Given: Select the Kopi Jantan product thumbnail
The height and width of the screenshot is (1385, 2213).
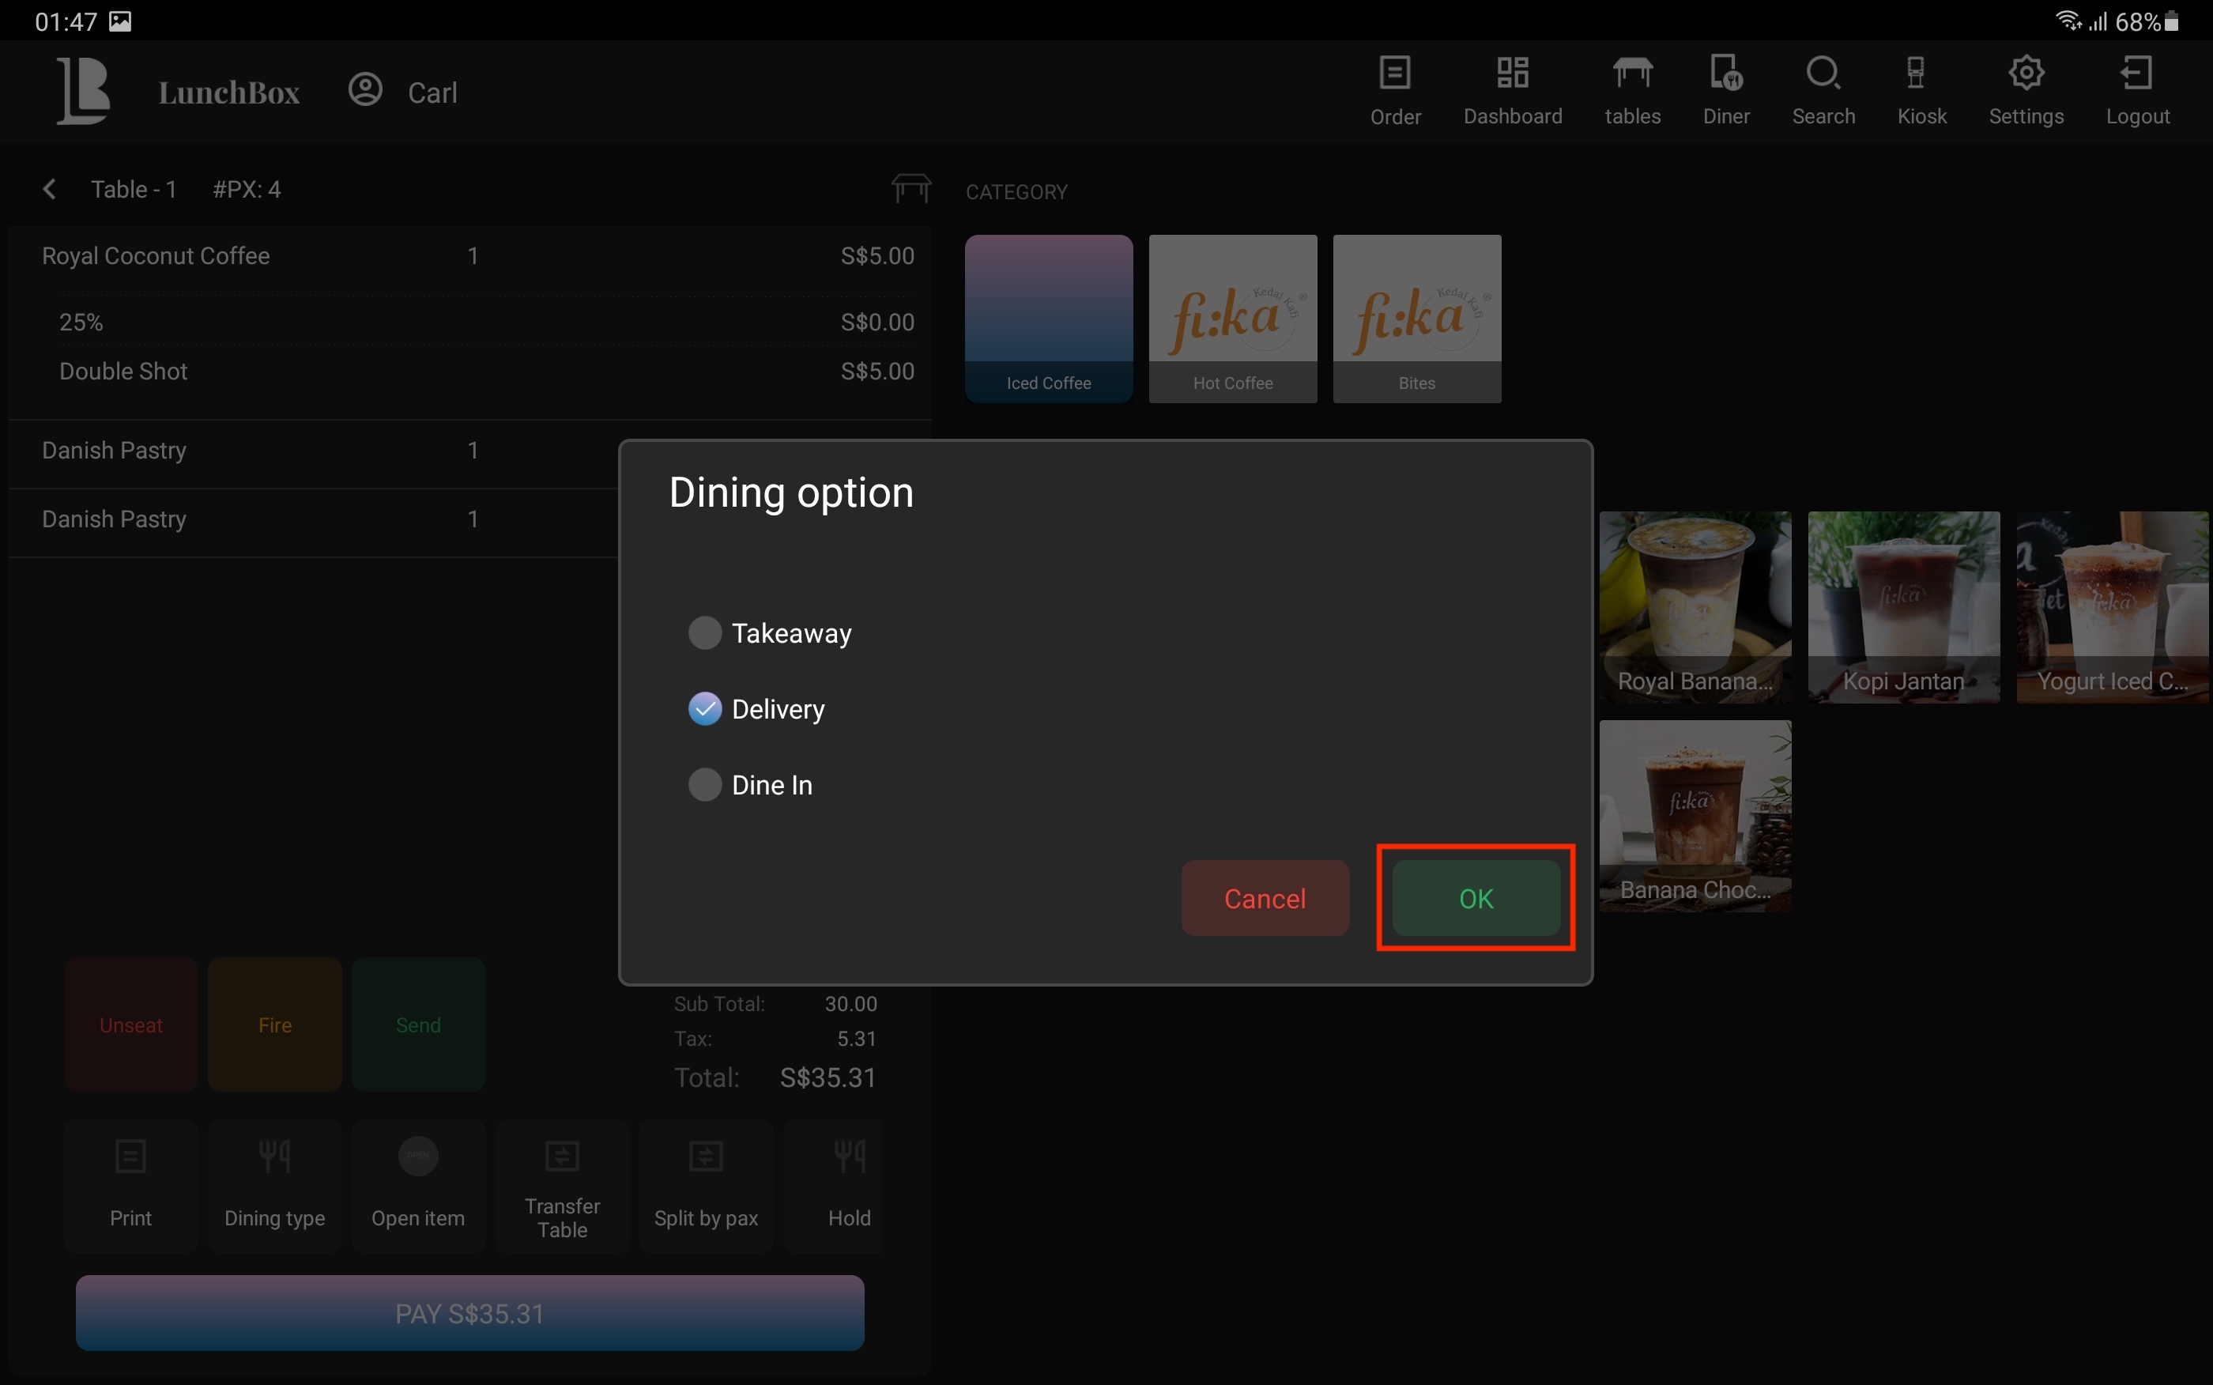Looking at the screenshot, I should click(1902, 606).
